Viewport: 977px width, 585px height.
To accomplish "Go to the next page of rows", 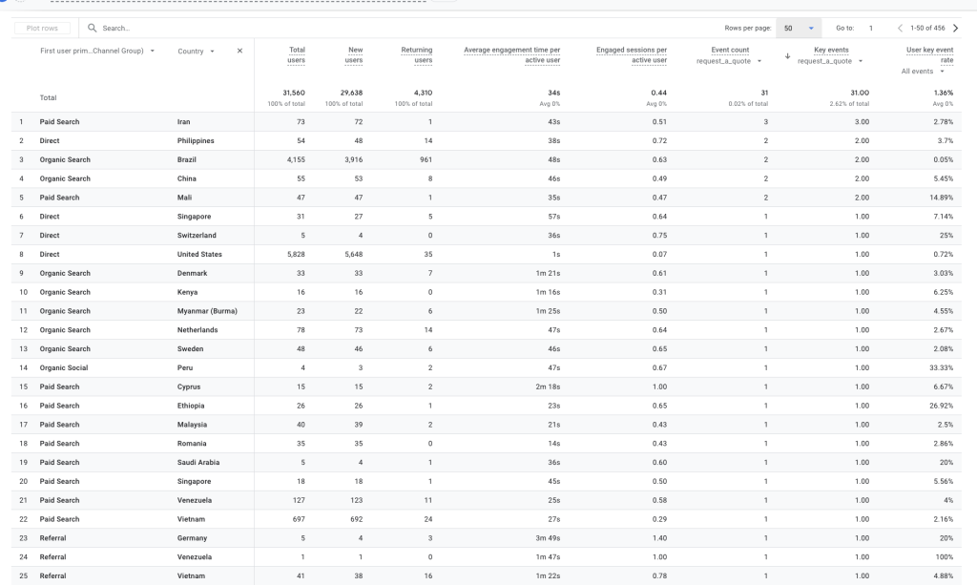I will 956,29.
